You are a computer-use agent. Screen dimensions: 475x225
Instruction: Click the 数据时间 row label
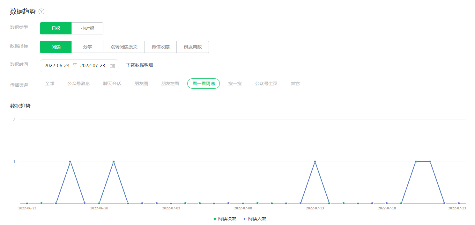pos(19,64)
